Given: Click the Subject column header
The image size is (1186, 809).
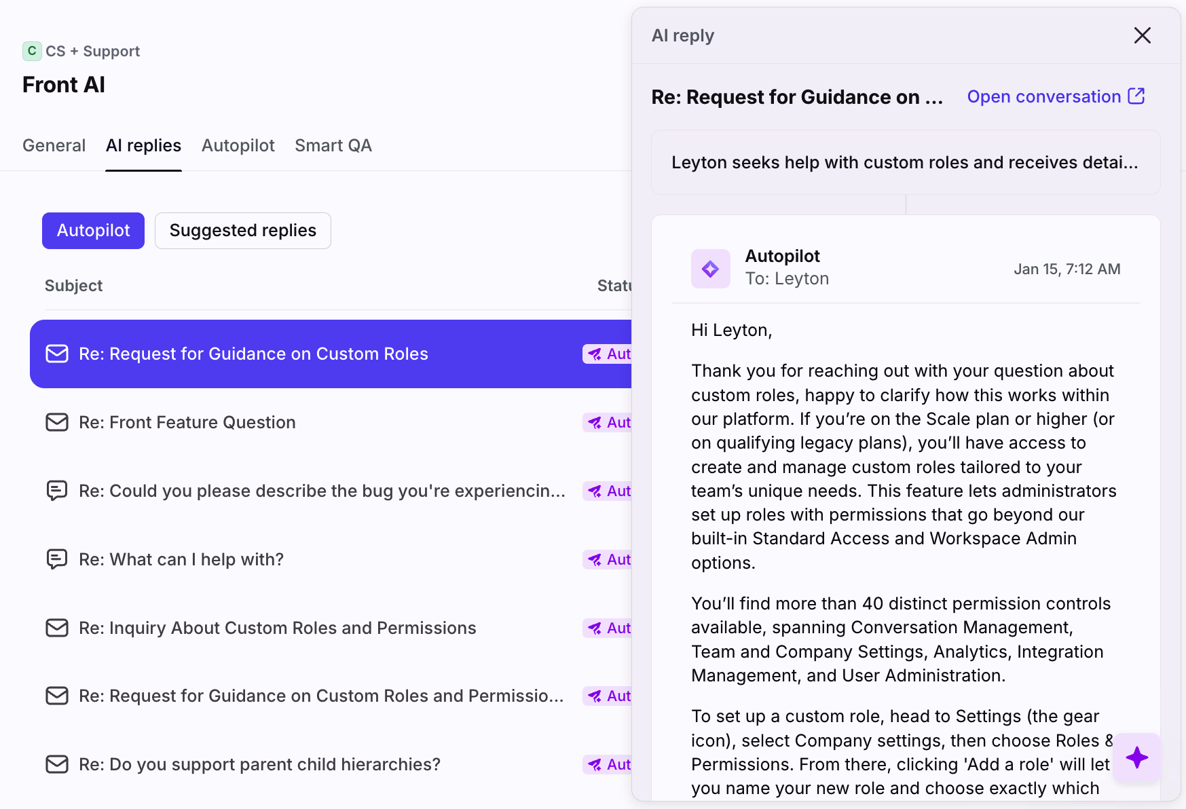Looking at the screenshot, I should click(x=73, y=286).
